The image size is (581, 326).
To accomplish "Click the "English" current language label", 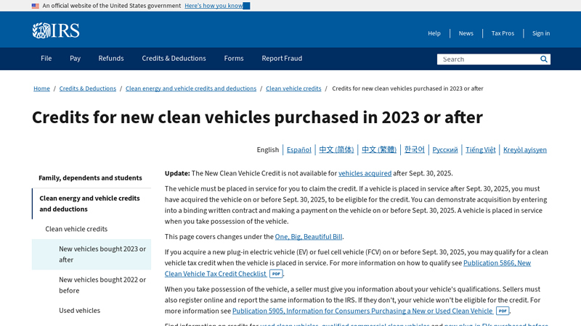I will tap(268, 150).
